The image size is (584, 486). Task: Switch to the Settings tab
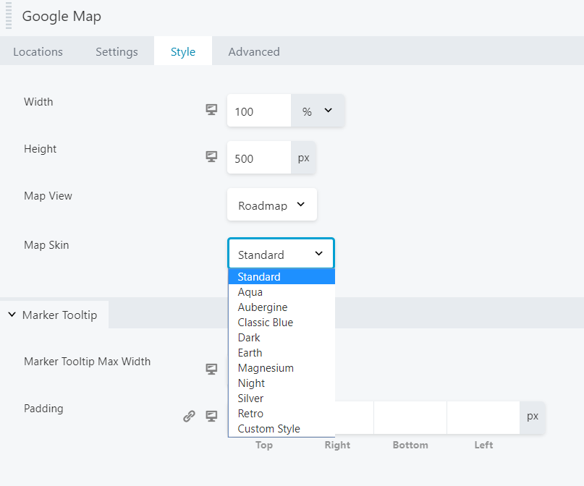click(x=117, y=51)
